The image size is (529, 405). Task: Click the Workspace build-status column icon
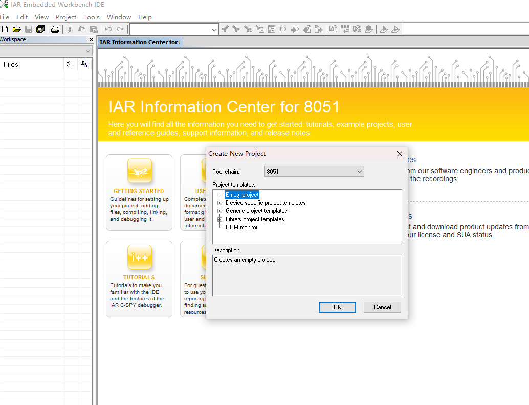pyautogui.click(x=84, y=64)
